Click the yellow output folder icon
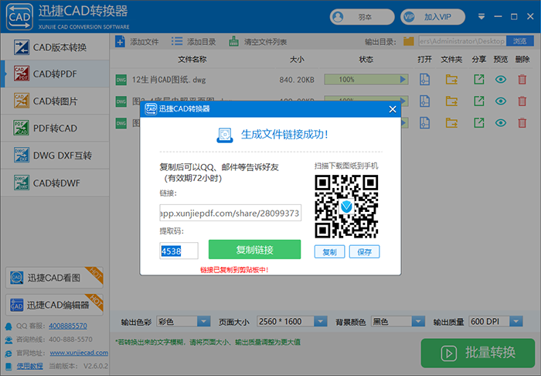Viewport: 541px width, 376px height. pyautogui.click(x=409, y=42)
